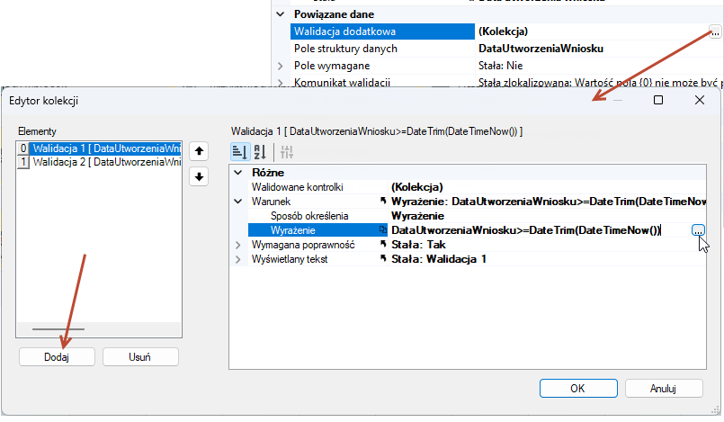This screenshot has height=422, width=724.
Task: Collapse the Powiązane dane section
Action: pos(281,14)
